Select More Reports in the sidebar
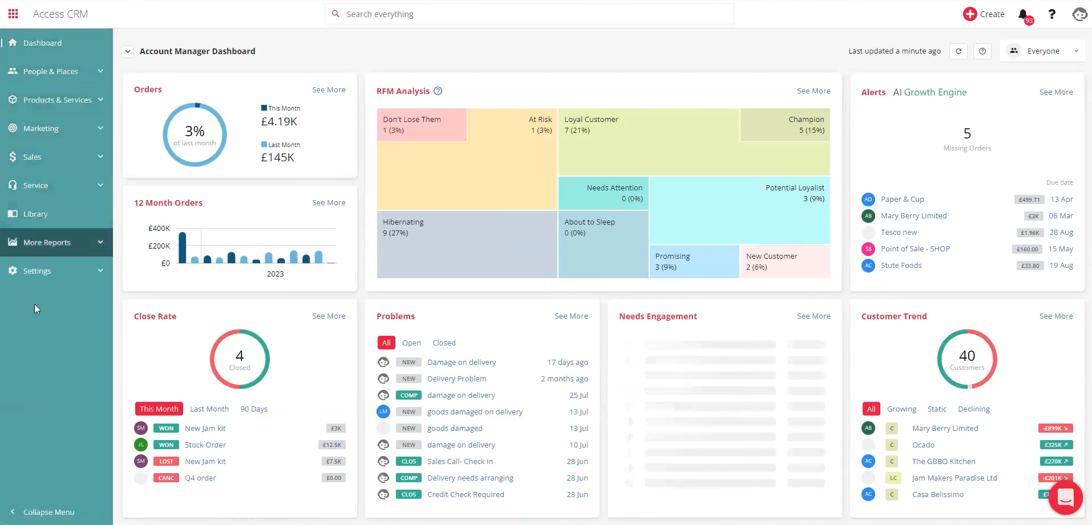Viewport: 1092px width, 525px height. (x=47, y=242)
